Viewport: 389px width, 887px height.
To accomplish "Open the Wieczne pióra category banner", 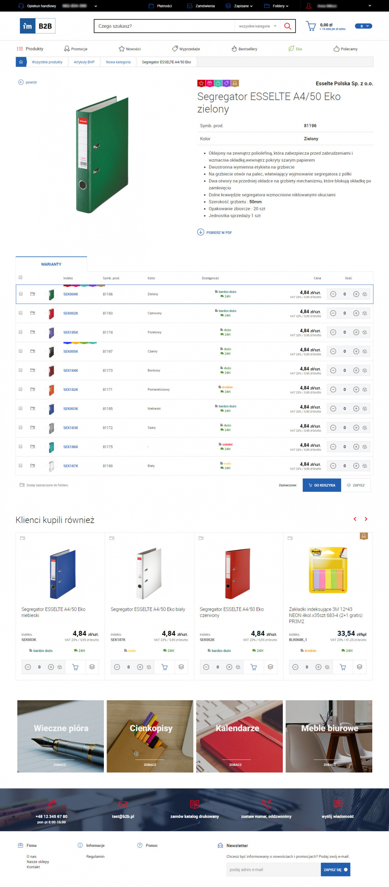I will tap(60, 736).
